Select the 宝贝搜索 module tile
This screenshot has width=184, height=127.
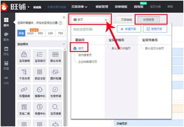pyautogui.click(x=55, y=110)
